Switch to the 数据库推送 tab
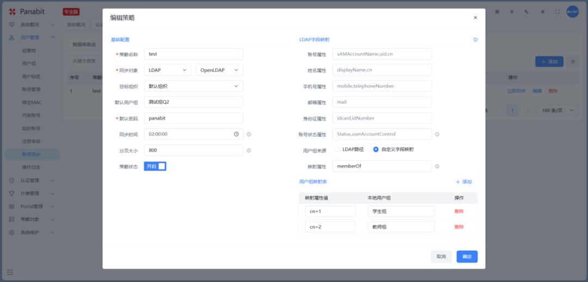This screenshot has height=282, width=588. (84, 44)
